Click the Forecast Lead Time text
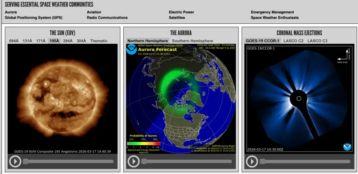 (x=216, y=45)
